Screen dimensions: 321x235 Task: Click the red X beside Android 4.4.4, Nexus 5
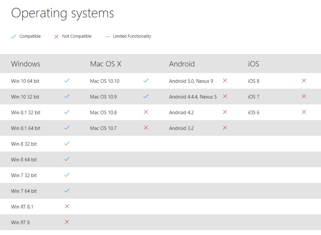225,96
